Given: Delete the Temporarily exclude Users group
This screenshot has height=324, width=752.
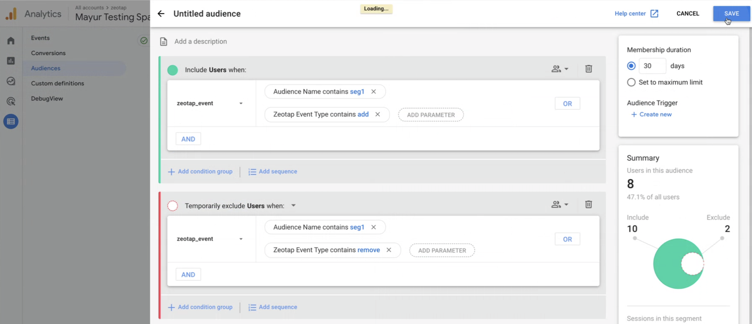Looking at the screenshot, I should pos(588,205).
